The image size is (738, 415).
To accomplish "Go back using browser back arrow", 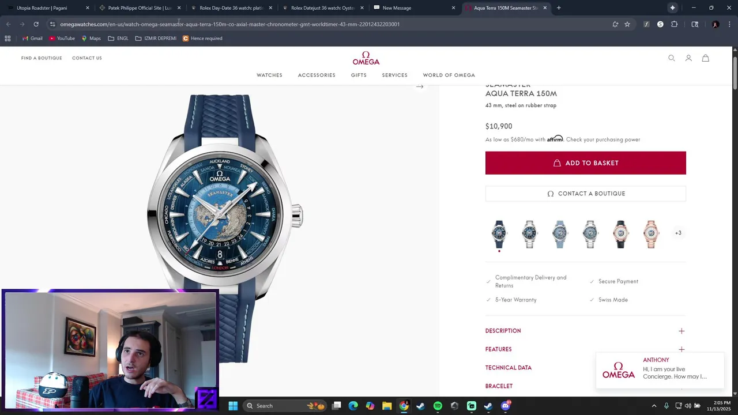I will tap(9, 24).
